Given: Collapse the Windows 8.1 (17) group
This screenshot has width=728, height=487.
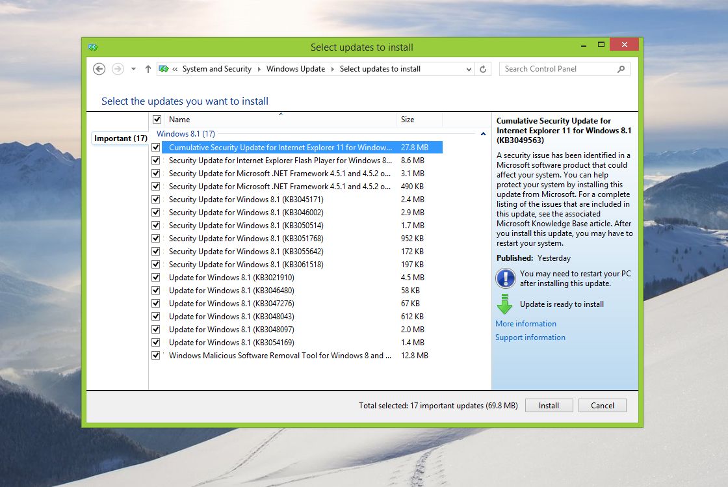Looking at the screenshot, I should click(x=483, y=134).
